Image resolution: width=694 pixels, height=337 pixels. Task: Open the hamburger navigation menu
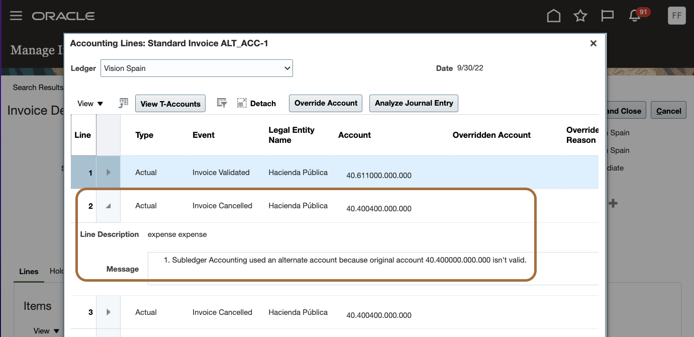pos(16,16)
